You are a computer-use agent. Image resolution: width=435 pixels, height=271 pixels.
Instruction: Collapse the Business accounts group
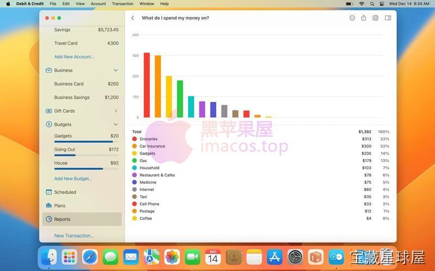pos(116,70)
